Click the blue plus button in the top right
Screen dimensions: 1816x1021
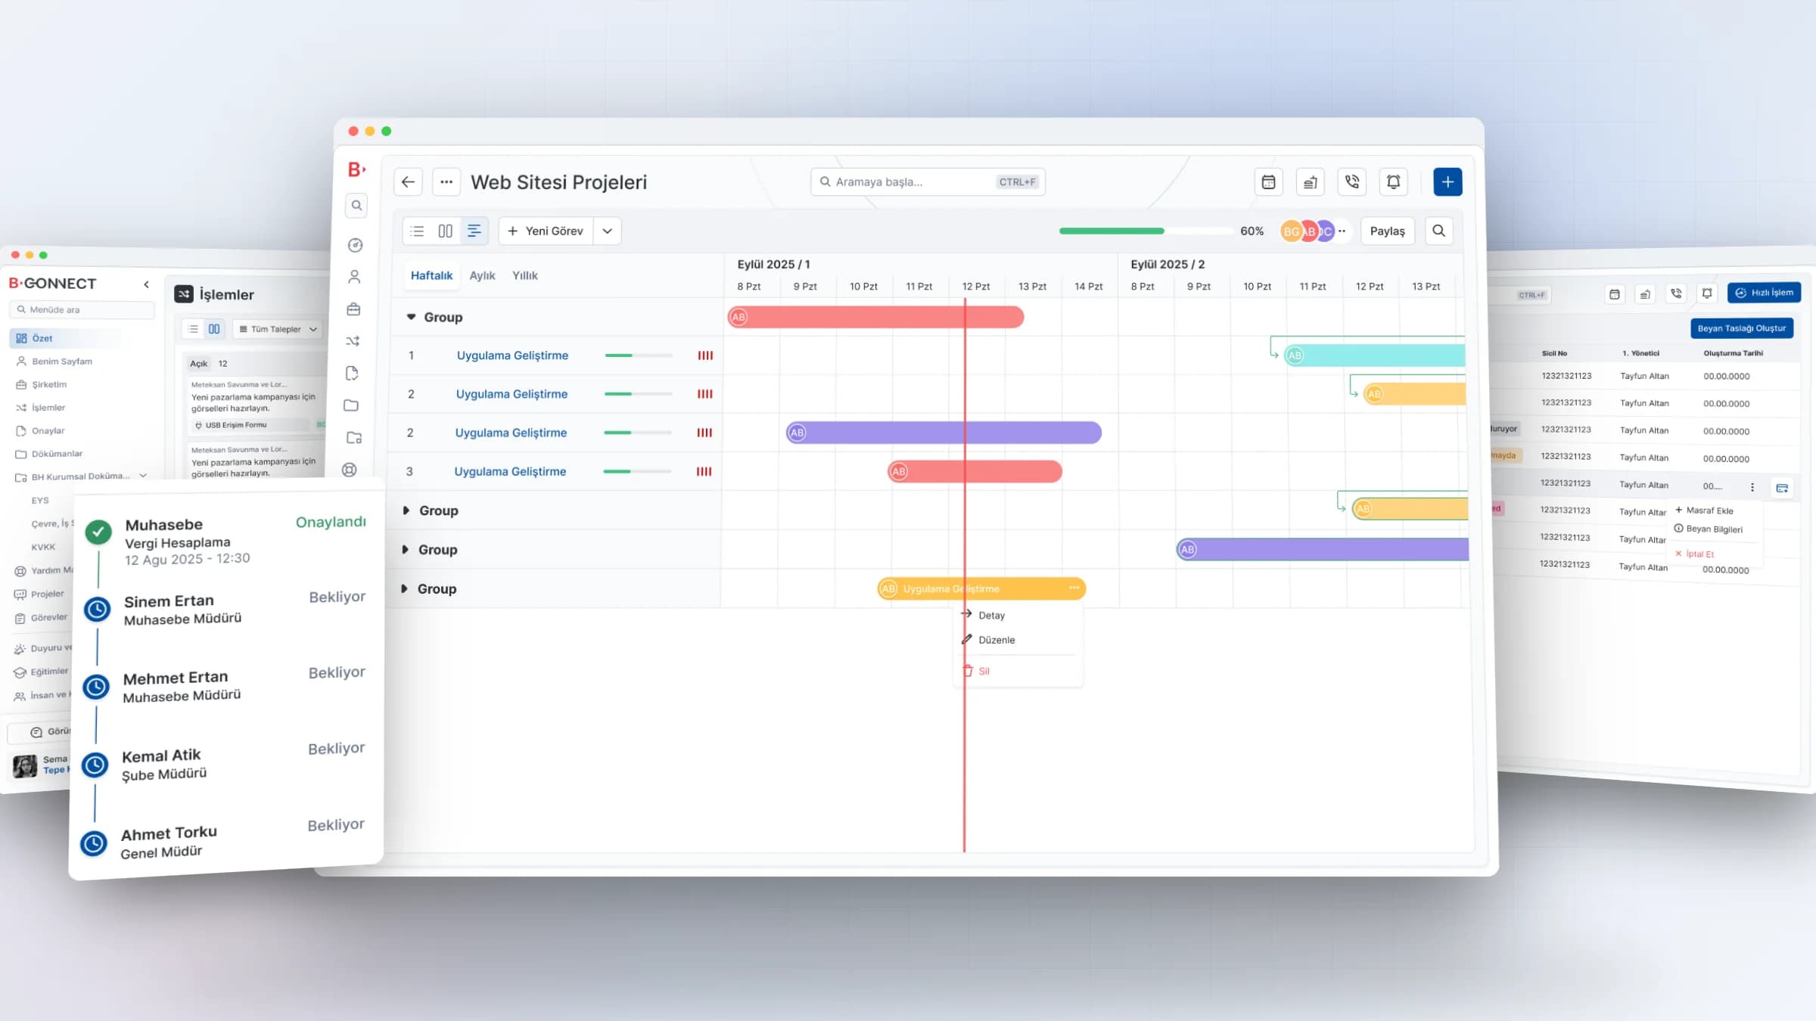(x=1448, y=182)
